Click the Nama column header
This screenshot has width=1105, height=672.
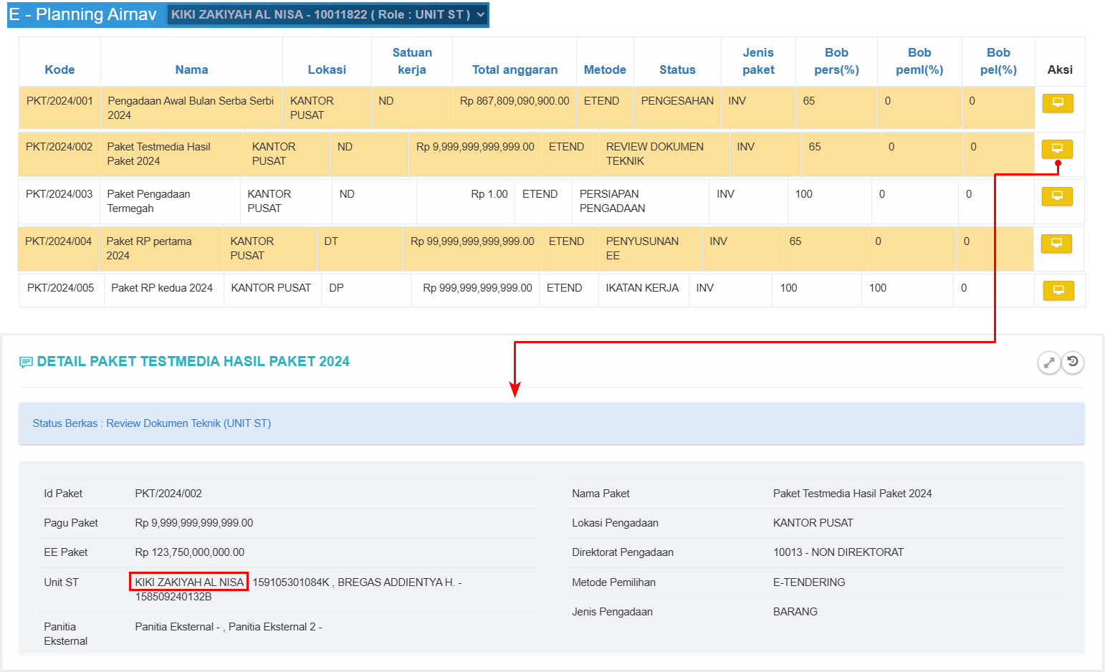coord(191,69)
